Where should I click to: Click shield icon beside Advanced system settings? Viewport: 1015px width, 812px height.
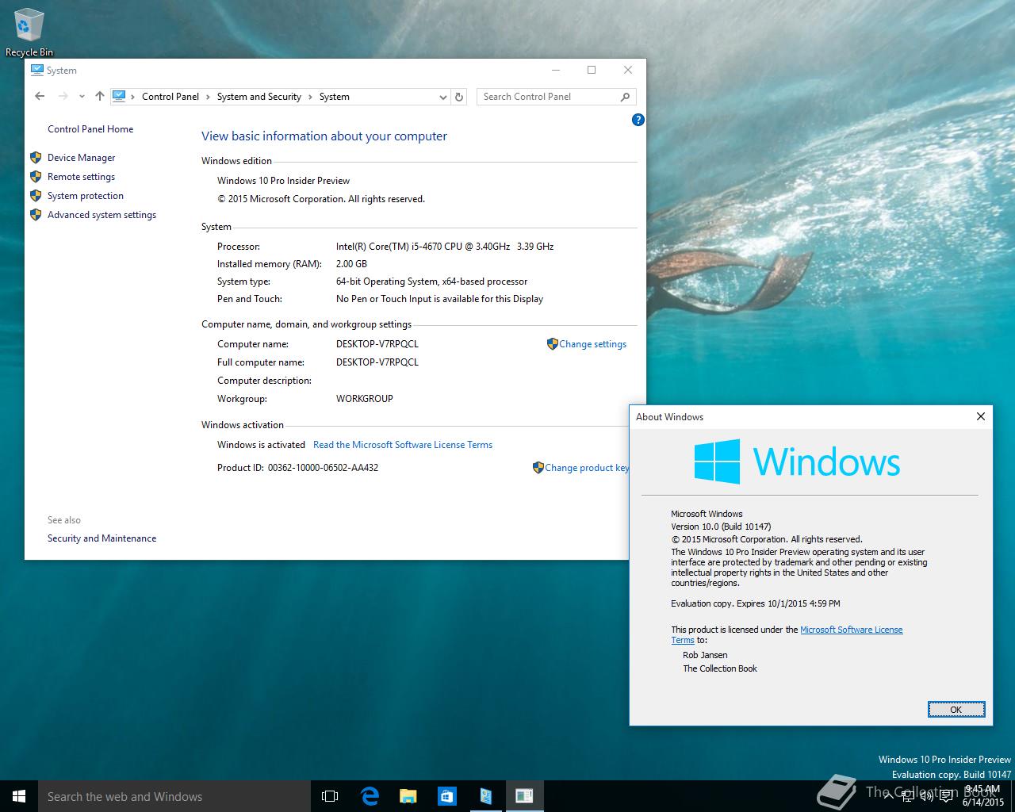point(36,214)
